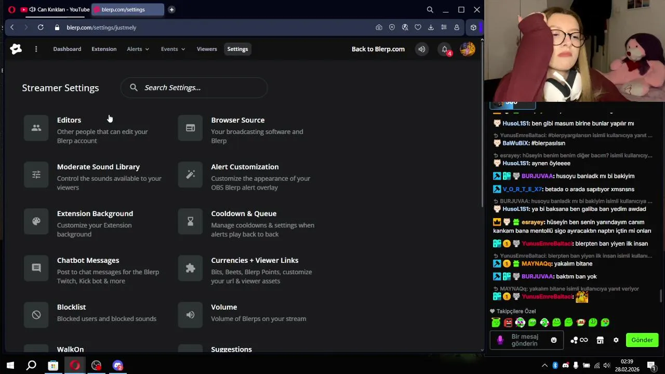Open the Discord tray icon
The width and height of the screenshot is (665, 374).
pyautogui.click(x=566, y=366)
